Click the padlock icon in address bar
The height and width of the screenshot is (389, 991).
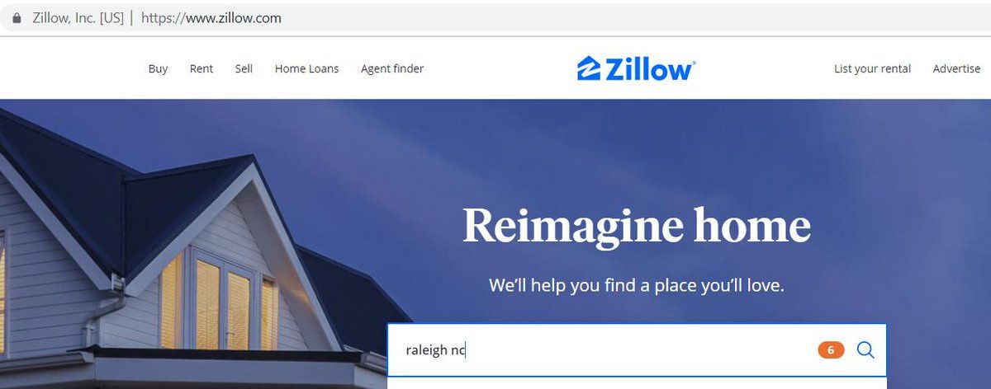pos(17,17)
